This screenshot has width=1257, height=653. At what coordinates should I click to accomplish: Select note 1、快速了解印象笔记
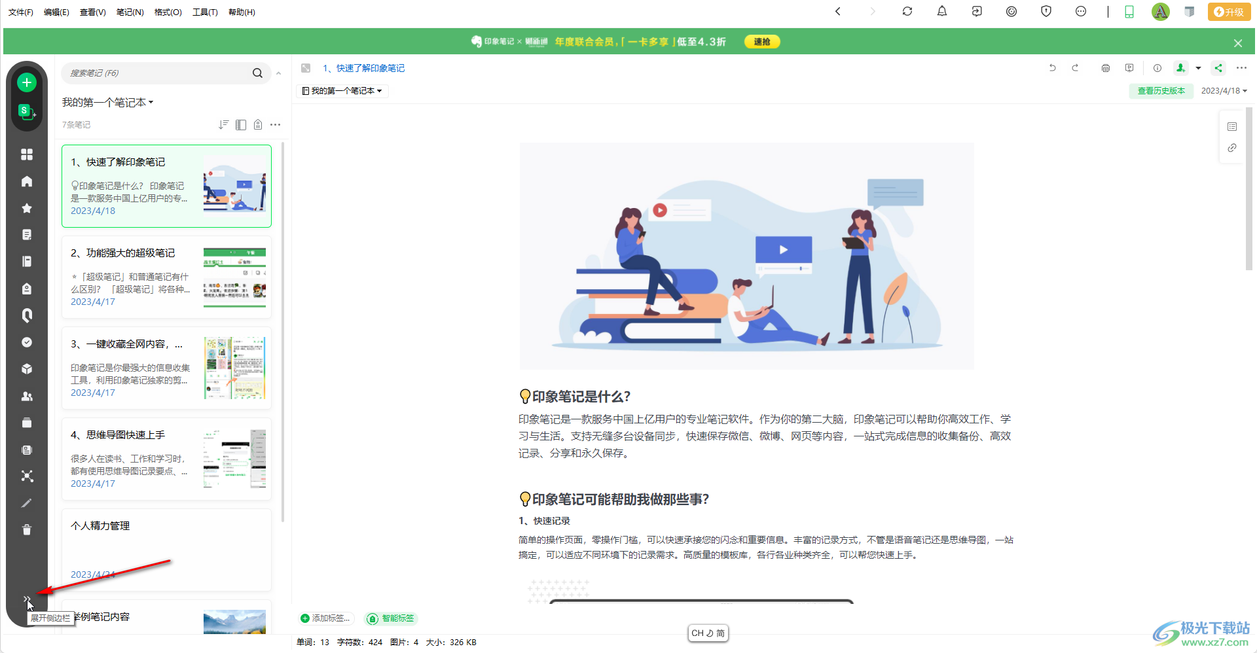[166, 186]
